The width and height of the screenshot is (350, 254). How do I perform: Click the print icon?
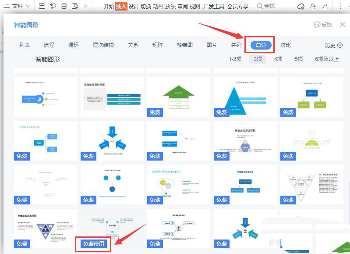(64, 6)
